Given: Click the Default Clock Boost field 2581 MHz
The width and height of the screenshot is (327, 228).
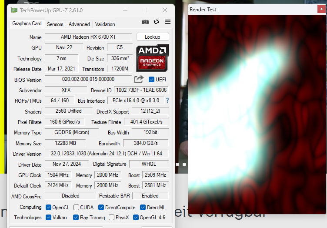Looking at the screenshot, I should click(x=155, y=185).
